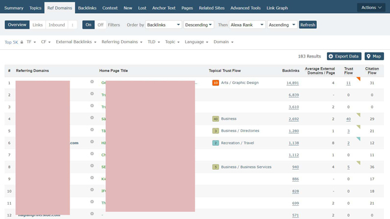Viewport: 390px width, 219px height.
Task: Click the lock icon beside Top 5K
Action: 22,42
